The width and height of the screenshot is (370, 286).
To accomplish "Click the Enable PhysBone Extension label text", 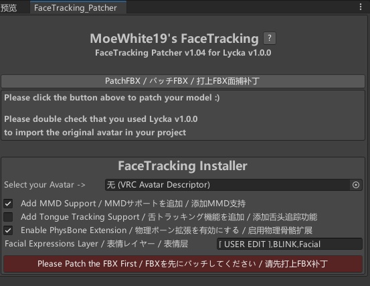I will click(167, 230).
